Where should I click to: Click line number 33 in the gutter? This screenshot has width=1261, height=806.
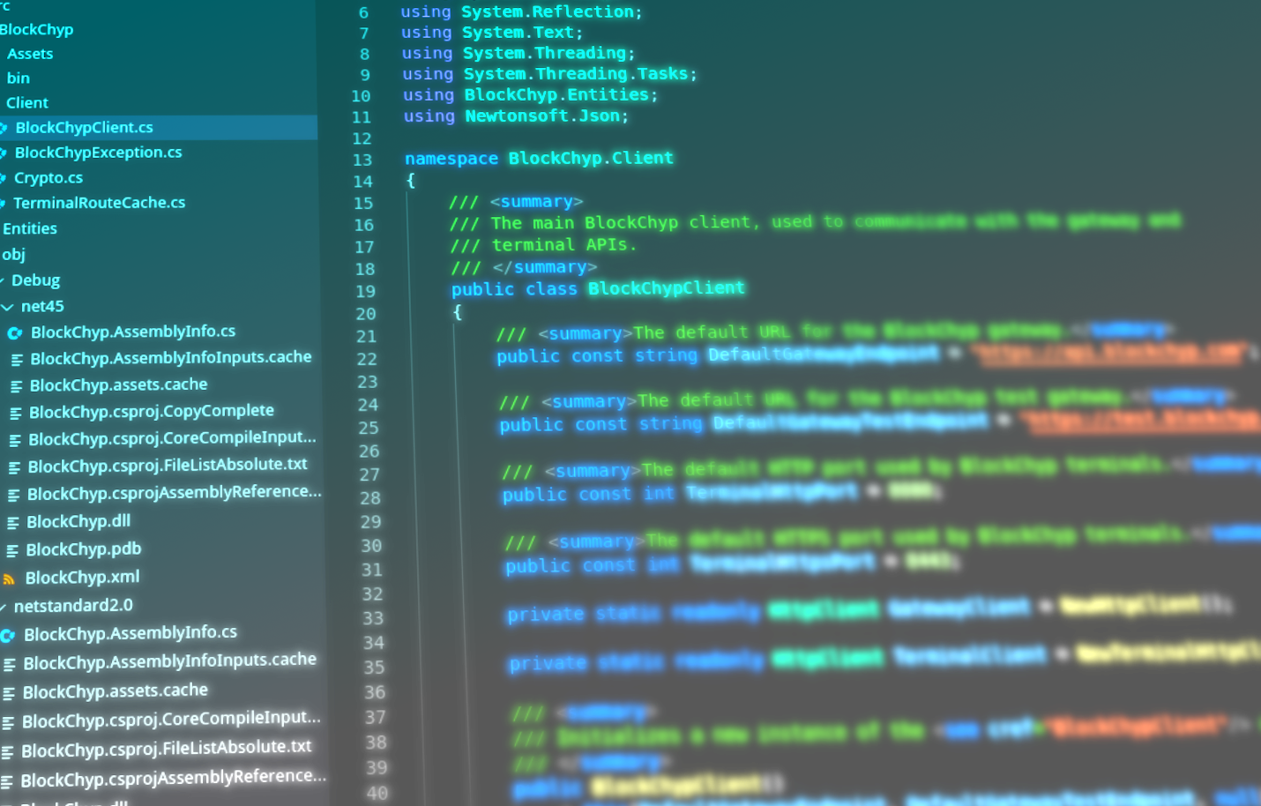(x=373, y=619)
